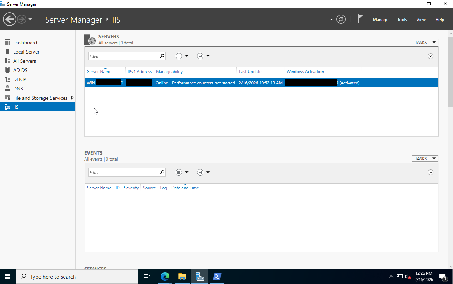Open the Tools menu
This screenshot has width=453, height=284.
click(x=402, y=19)
